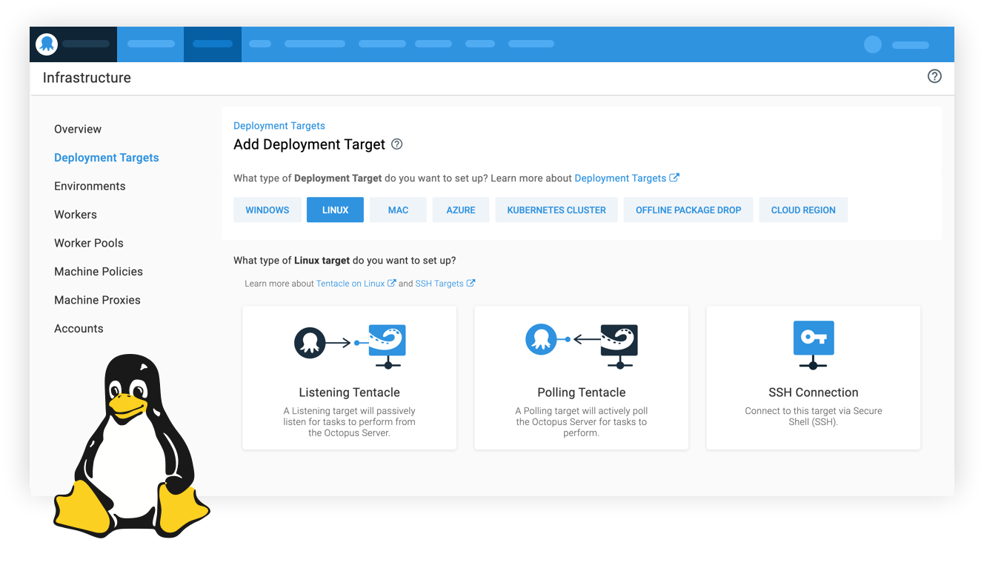Choose the LINUX target type

pos(335,210)
